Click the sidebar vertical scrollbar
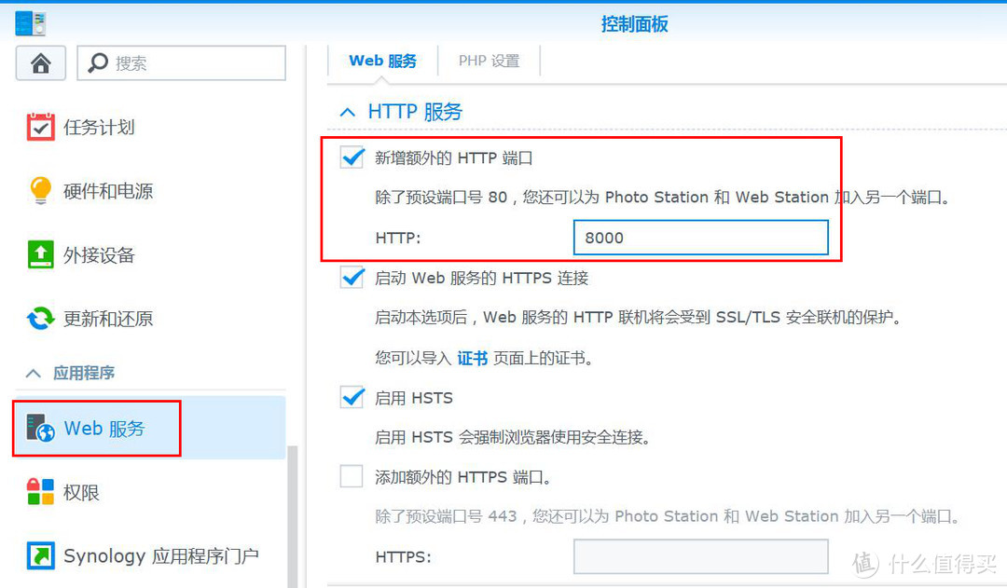This screenshot has height=588, width=1007. [x=293, y=516]
